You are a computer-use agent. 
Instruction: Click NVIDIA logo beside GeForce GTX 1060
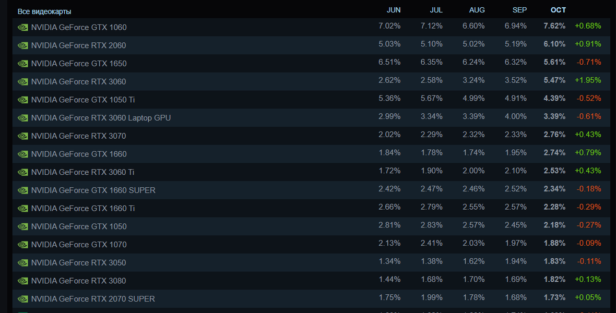(22, 28)
